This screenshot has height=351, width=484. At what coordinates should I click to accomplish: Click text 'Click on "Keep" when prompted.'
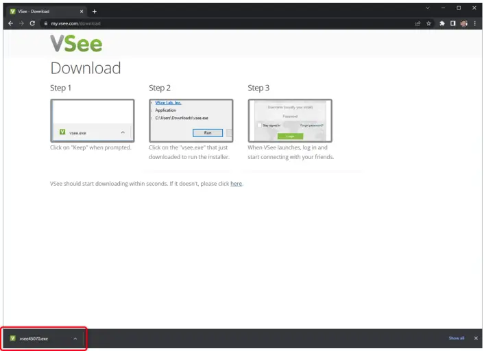(x=90, y=147)
